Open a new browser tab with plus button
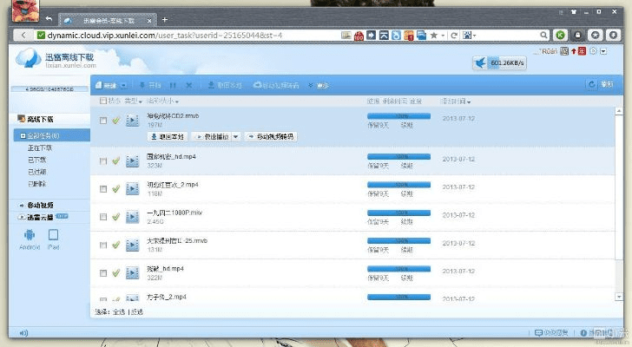The image size is (632, 347). click(165, 19)
